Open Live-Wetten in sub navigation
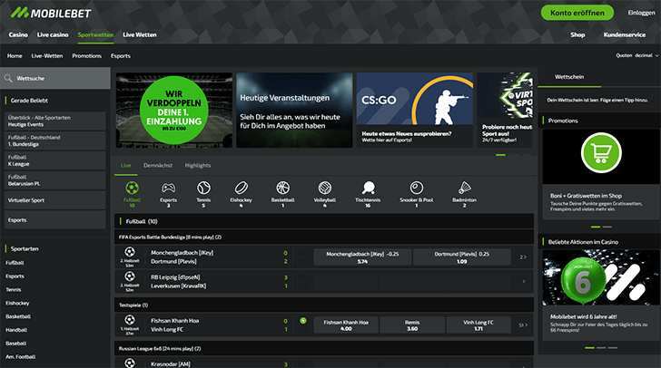 click(x=47, y=56)
